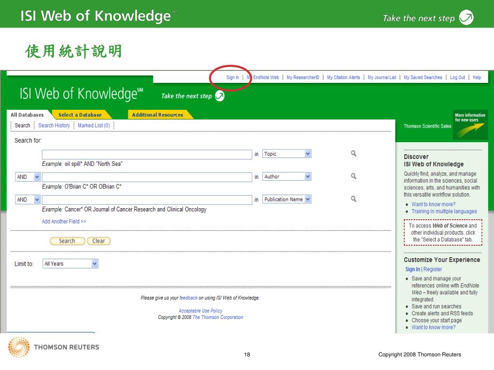Open the Topic field dropdown

tap(287, 154)
